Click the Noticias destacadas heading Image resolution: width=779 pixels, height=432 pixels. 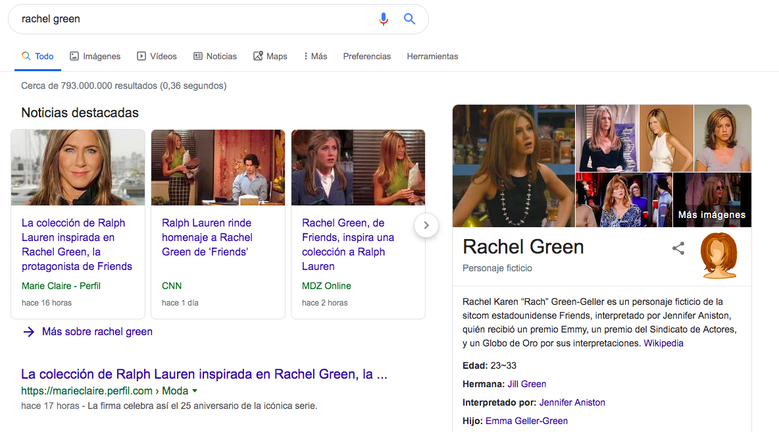click(80, 113)
